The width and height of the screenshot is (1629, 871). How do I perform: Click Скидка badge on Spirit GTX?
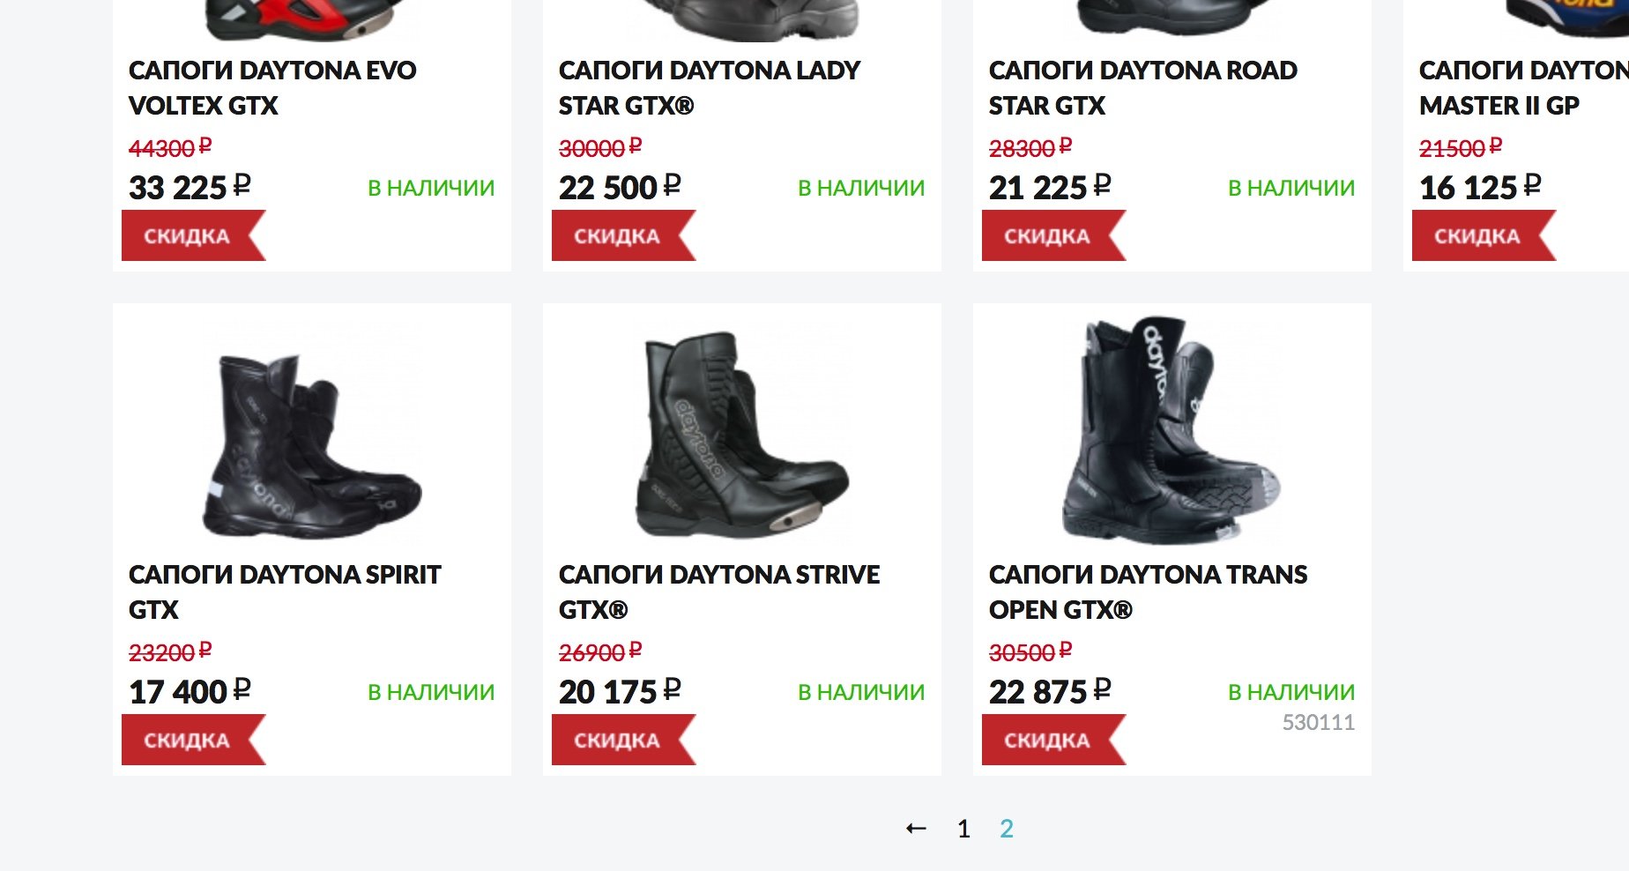pyautogui.click(x=187, y=741)
